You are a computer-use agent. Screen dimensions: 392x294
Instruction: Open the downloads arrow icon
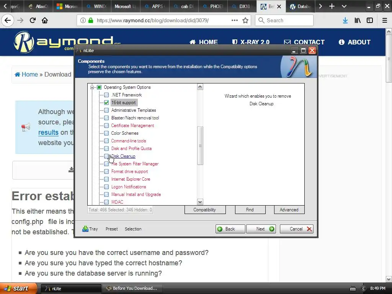coord(345,20)
